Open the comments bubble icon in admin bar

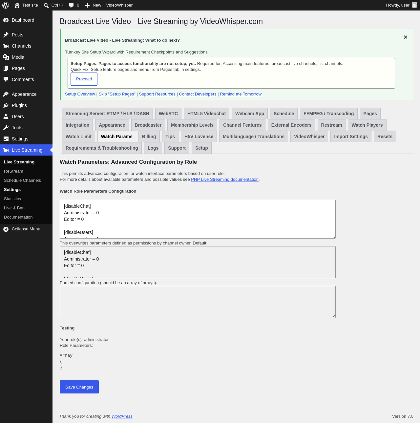(x=71, y=5)
